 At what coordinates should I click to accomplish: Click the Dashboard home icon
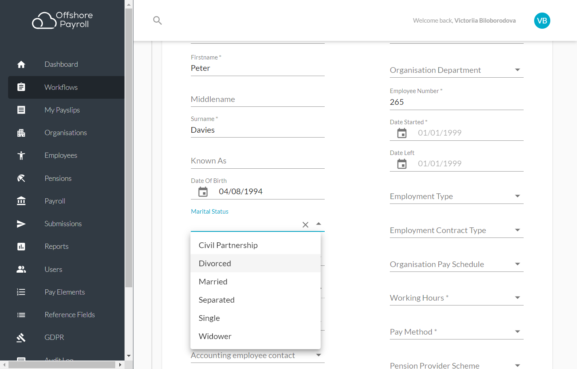coord(21,64)
